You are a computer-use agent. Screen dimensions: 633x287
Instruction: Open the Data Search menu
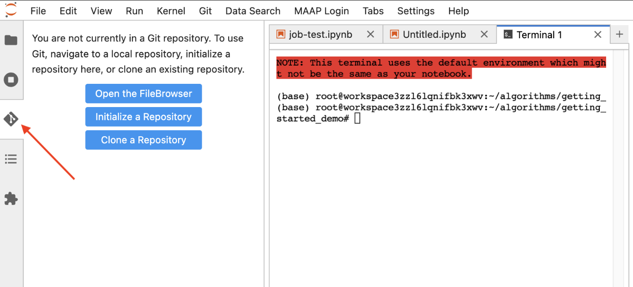253,11
